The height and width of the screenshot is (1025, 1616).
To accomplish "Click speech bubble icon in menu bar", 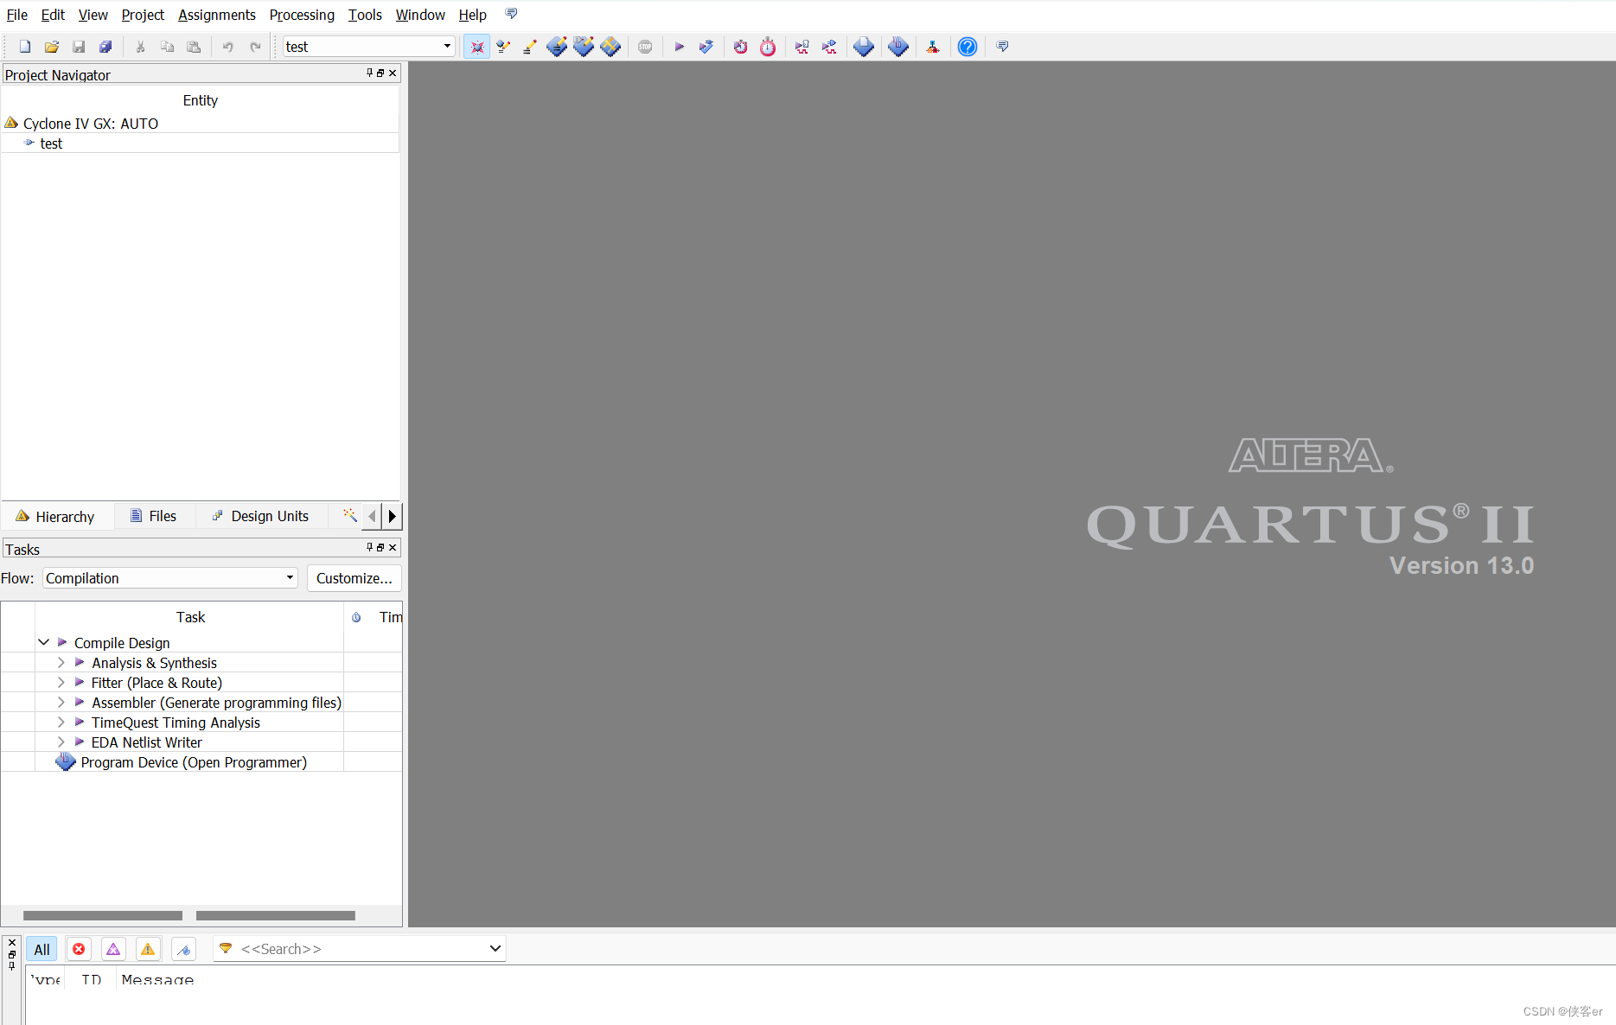I will (x=511, y=14).
